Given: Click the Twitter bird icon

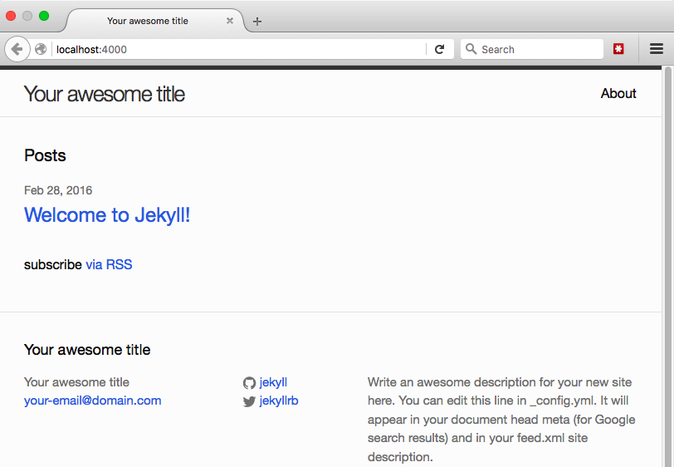Looking at the screenshot, I should pos(249,401).
